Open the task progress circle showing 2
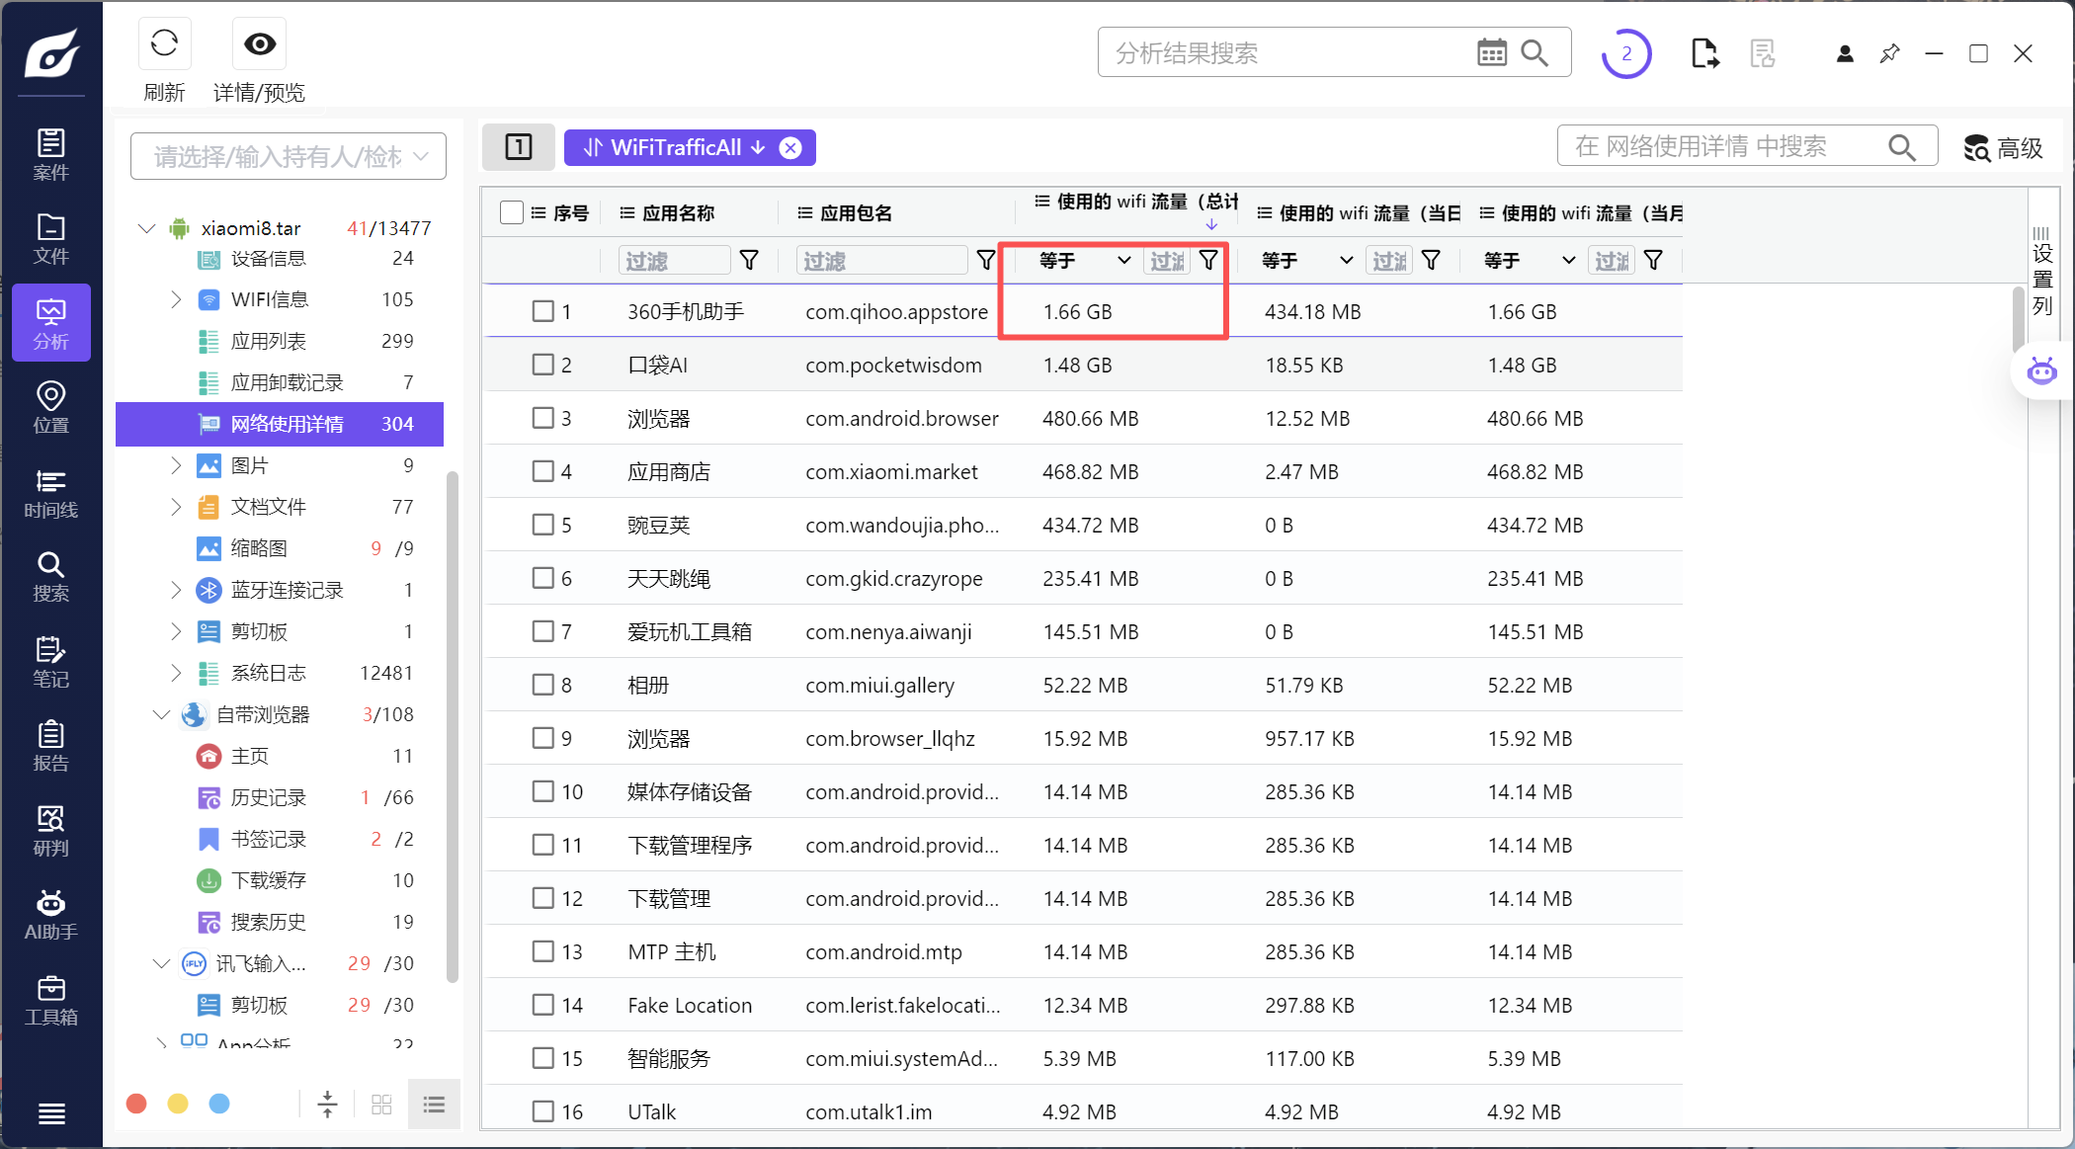2075x1149 pixels. [x=1626, y=53]
